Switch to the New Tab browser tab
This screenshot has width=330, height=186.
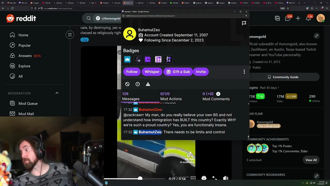(x=12, y=3)
